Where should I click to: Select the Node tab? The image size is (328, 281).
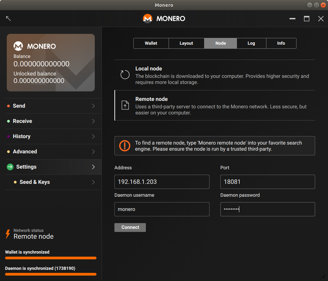(220, 43)
